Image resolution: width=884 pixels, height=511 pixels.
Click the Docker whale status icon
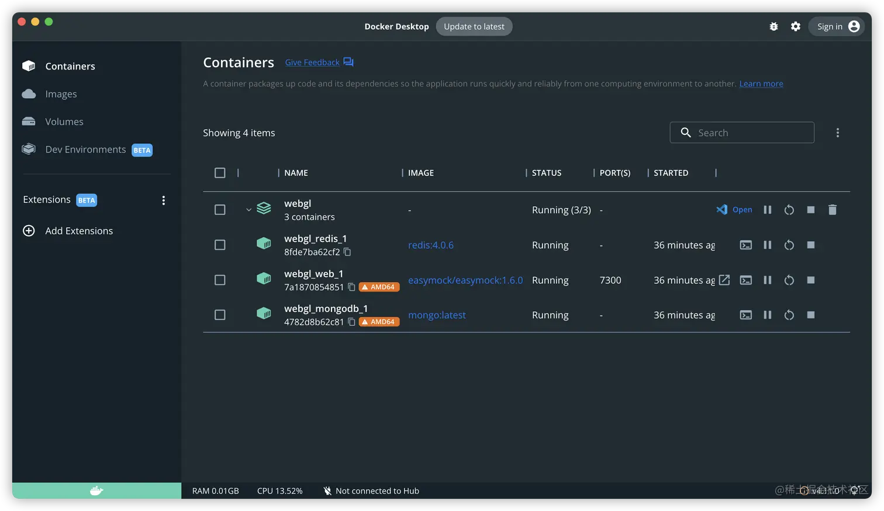tap(96, 491)
